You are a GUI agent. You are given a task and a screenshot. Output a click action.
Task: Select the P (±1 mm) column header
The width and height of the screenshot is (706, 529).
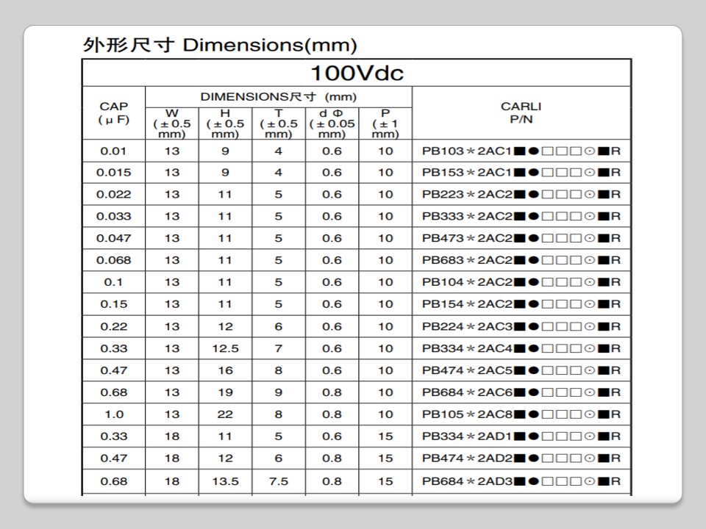tap(385, 123)
